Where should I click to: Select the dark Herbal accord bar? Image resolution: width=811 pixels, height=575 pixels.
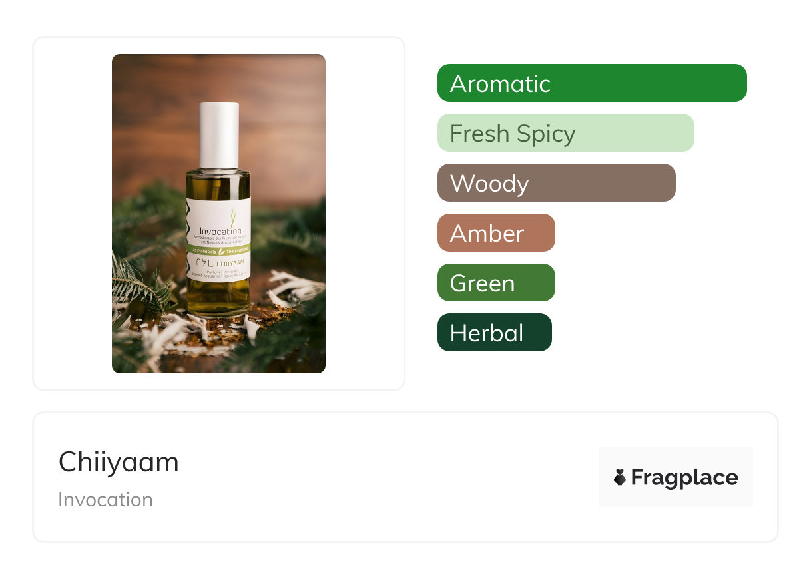pos(495,333)
